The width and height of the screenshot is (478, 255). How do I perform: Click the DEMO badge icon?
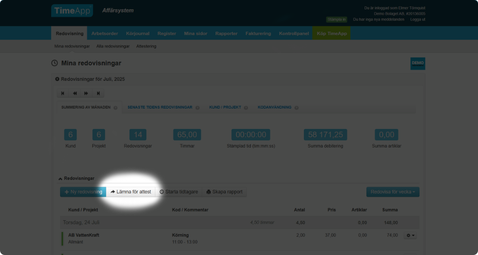pos(418,64)
